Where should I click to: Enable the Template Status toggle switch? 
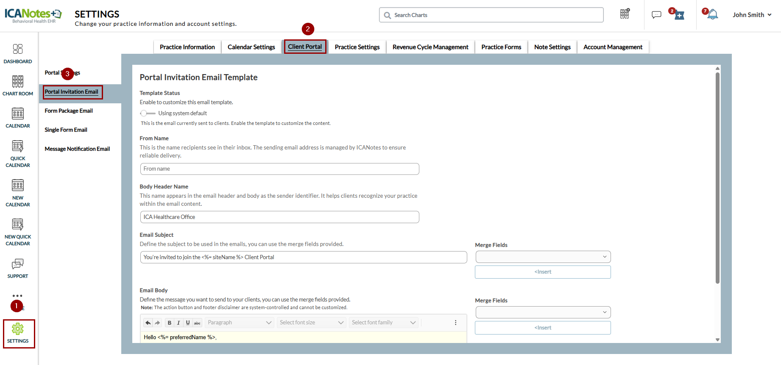[148, 113]
